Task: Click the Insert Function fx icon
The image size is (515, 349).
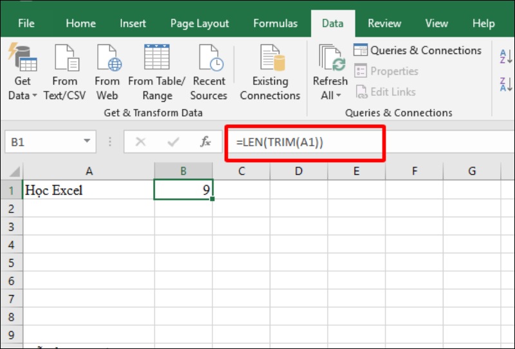Action: (205, 142)
